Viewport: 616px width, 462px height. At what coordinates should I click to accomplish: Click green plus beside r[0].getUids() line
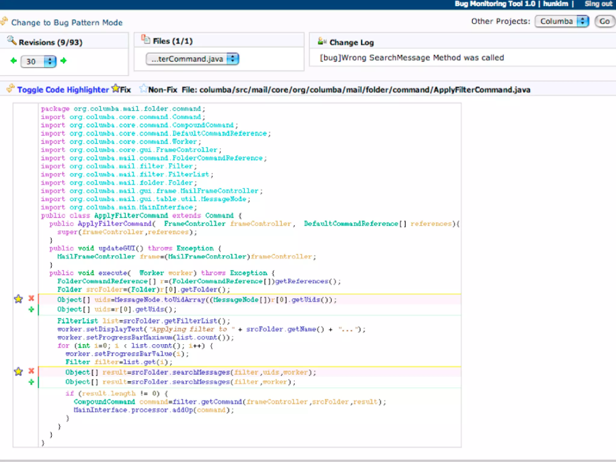point(31,309)
